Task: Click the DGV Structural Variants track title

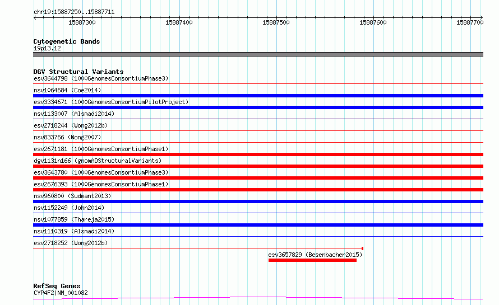Action: (78, 72)
